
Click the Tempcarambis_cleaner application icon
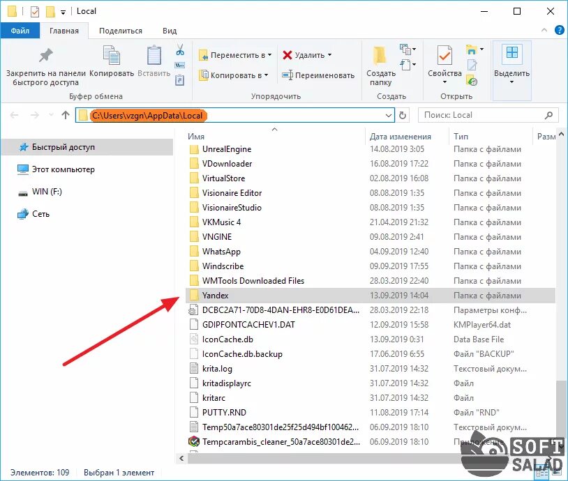click(194, 441)
